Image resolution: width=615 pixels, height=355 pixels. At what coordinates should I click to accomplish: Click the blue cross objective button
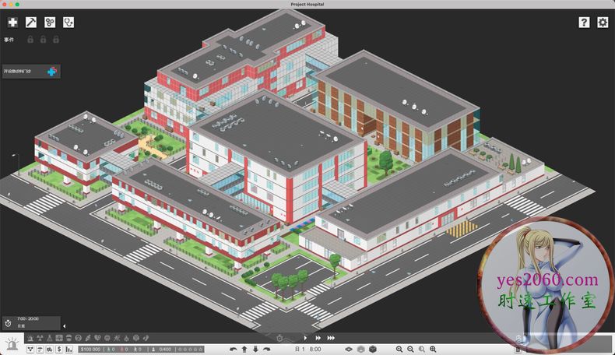pos(52,72)
